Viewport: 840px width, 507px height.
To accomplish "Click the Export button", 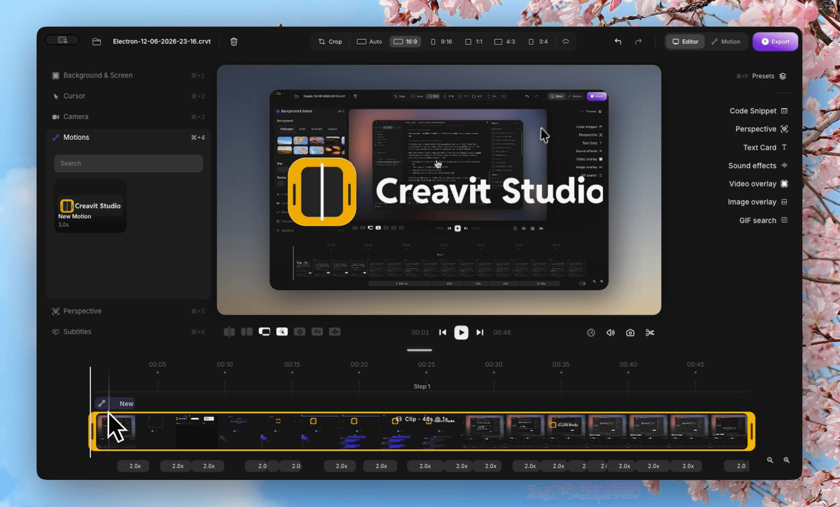I will coord(775,42).
